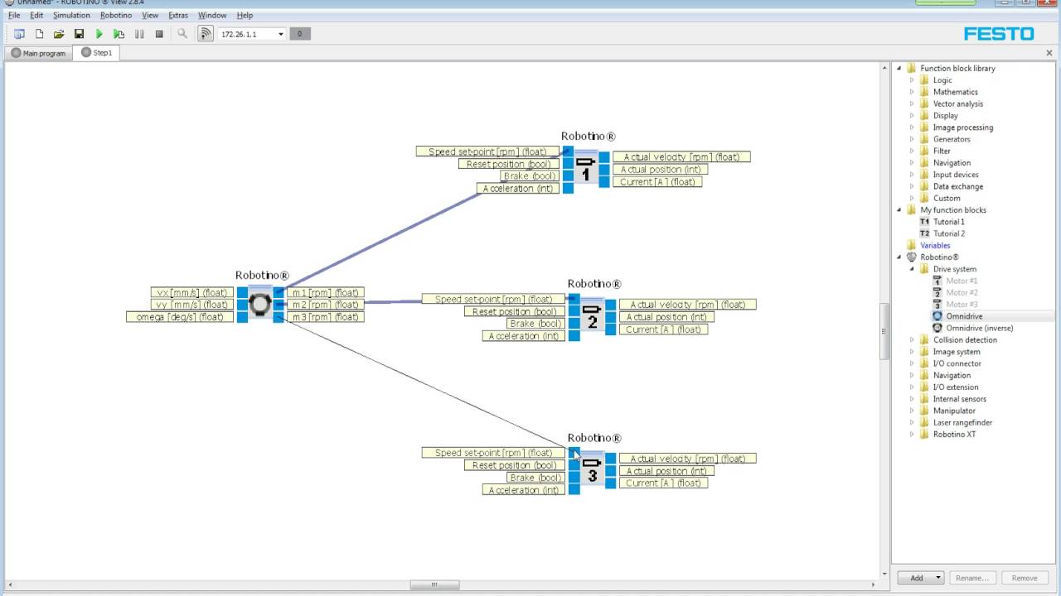Viewport: 1061px width, 596px height.
Task: Expand the Image processing folder
Action: click(912, 127)
